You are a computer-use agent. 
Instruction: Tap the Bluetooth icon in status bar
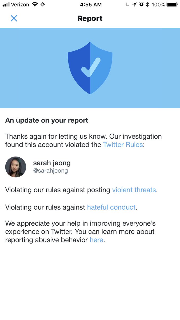coord(147,5)
